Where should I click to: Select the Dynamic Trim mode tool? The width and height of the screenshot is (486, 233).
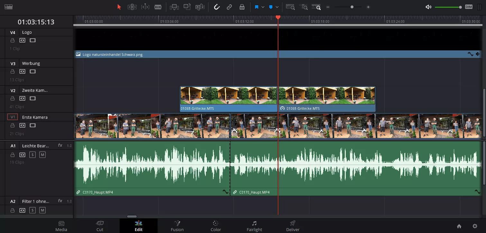coord(145,7)
